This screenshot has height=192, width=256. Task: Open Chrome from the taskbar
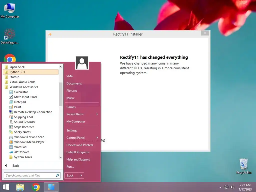[x=36, y=187]
